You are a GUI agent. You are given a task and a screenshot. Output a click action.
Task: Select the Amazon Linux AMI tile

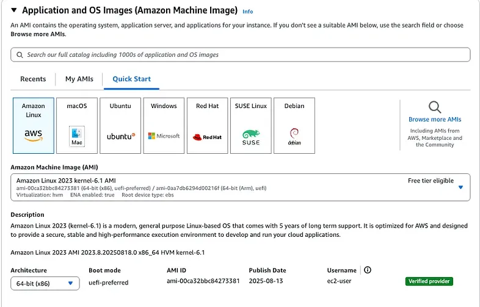[x=33, y=125]
